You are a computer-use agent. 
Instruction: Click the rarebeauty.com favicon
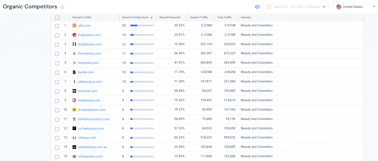(74, 100)
